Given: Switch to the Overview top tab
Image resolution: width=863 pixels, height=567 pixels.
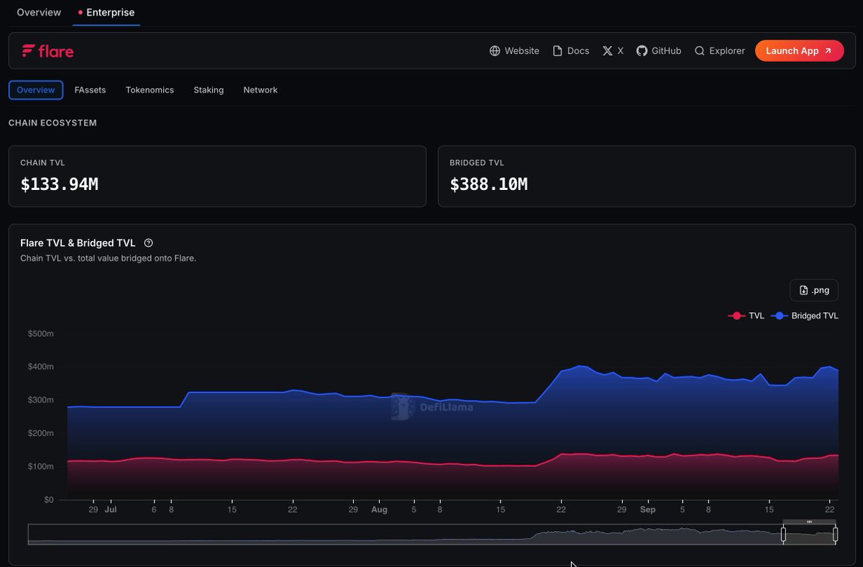Looking at the screenshot, I should pos(39,12).
